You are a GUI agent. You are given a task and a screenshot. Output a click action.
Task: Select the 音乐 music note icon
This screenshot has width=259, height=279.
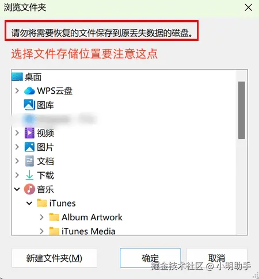pyautogui.click(x=29, y=189)
